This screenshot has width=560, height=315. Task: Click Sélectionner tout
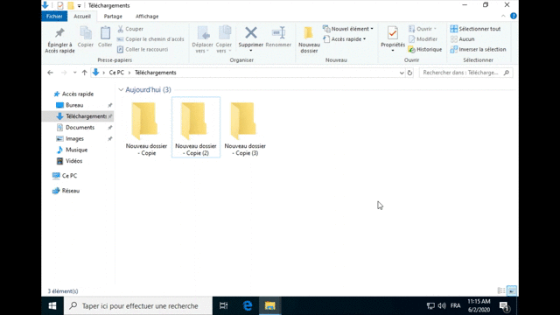click(x=475, y=29)
